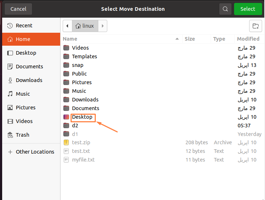The image size is (265, 200).
Task: Open Recent in the sidebar
Action: click(x=31, y=26)
